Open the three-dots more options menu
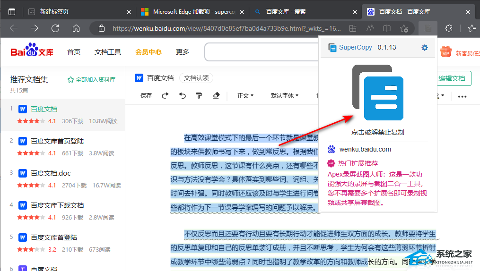The image size is (480, 271). 462,96
